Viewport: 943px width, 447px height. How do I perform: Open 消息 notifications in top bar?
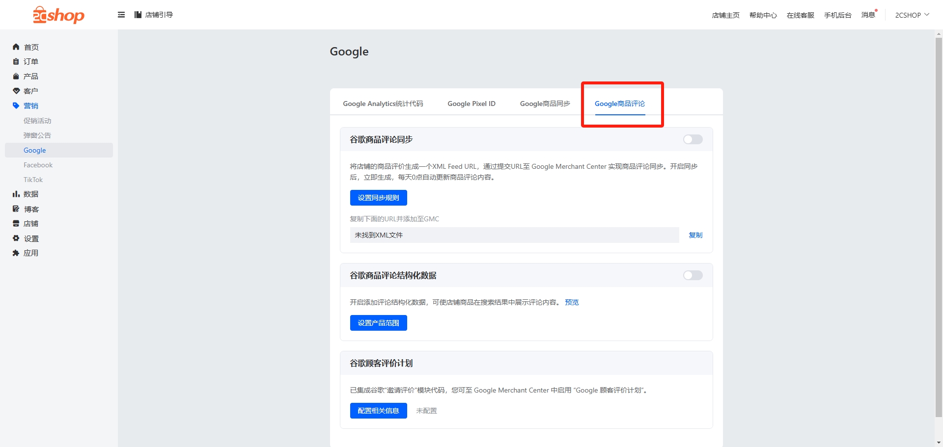pos(868,15)
